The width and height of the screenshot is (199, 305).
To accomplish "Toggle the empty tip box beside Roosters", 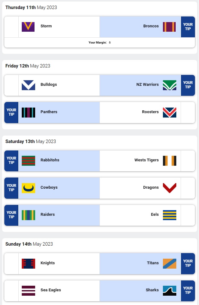I will pos(188,113).
